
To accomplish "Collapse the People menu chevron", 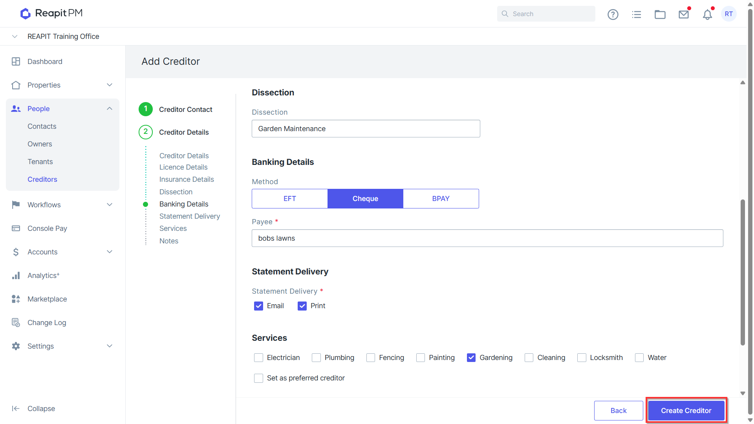I will click(x=110, y=109).
